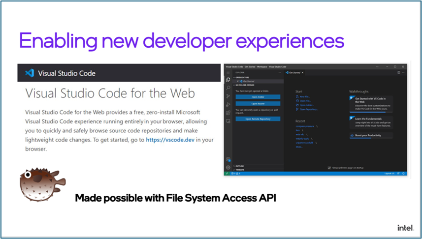Click the Open Folder link under Start
This screenshot has width=422, height=239.
click(x=305, y=105)
